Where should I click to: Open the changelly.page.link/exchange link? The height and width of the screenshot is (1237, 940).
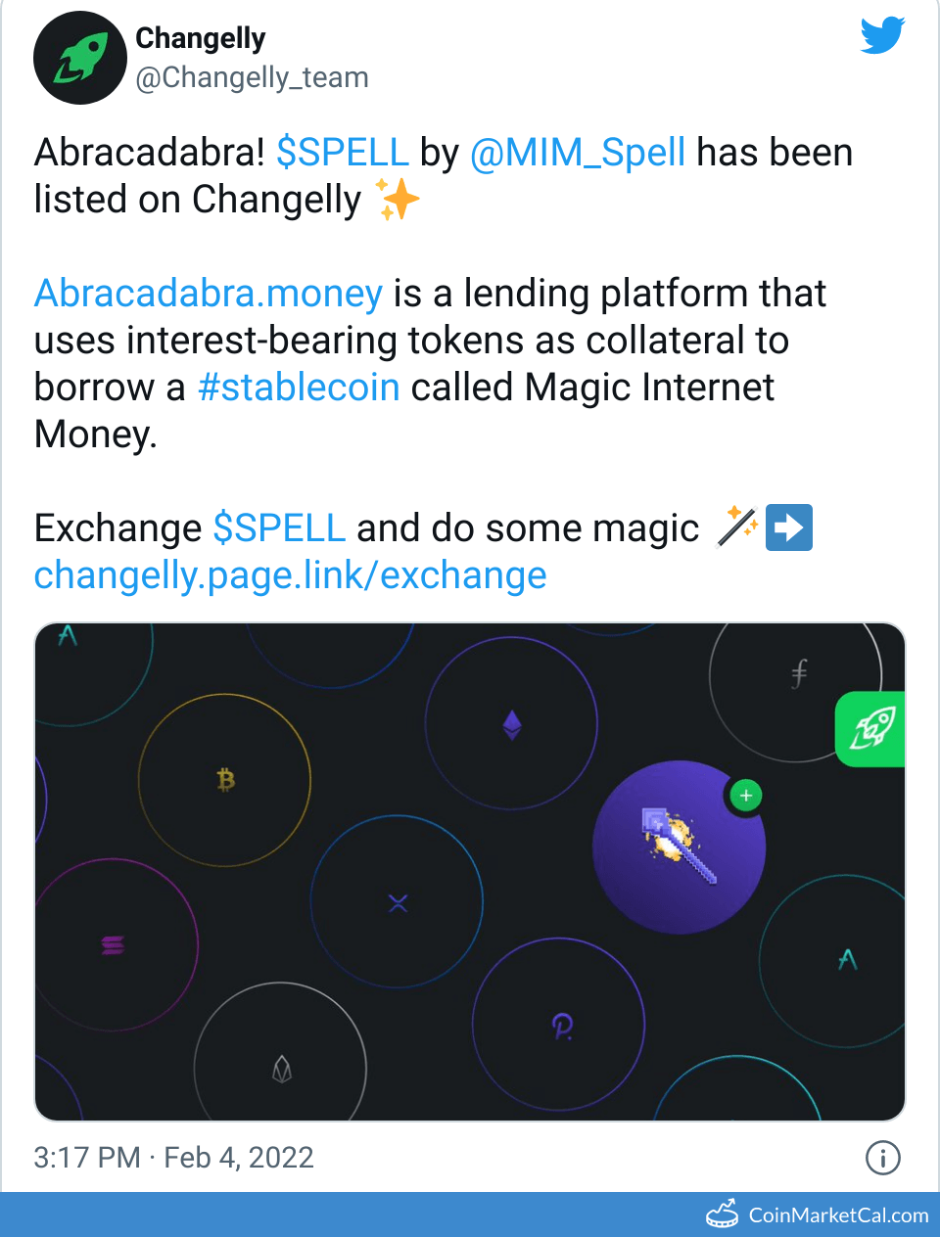point(291,575)
